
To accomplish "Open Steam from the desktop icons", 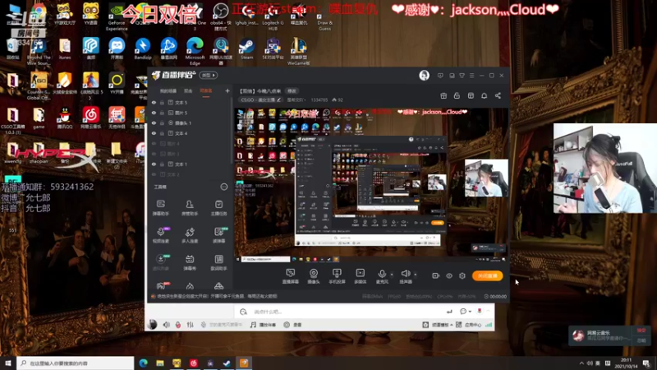I will 246,49.
